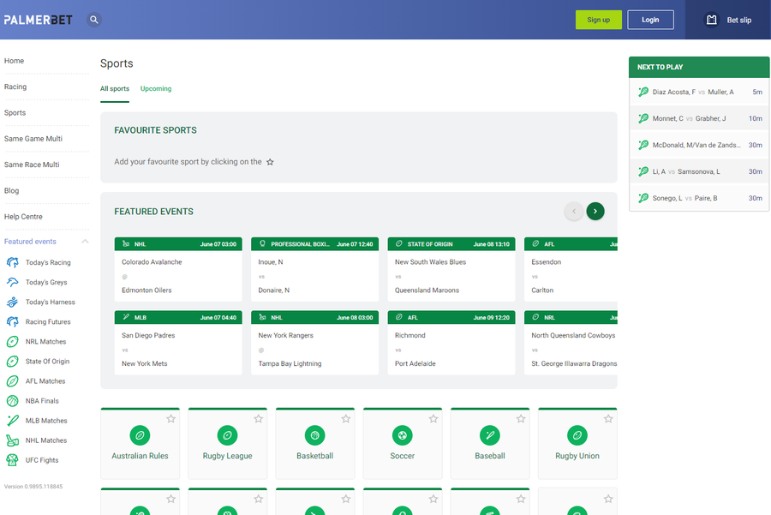The width and height of the screenshot is (771, 515).
Task: Open Today's Racing horse icon
Action: tap(12, 263)
